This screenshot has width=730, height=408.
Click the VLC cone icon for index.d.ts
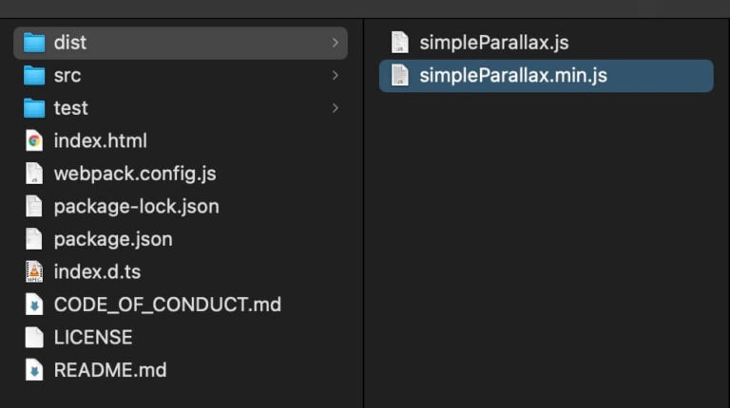tap(34, 272)
